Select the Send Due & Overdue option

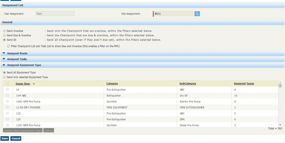tap(4, 35)
